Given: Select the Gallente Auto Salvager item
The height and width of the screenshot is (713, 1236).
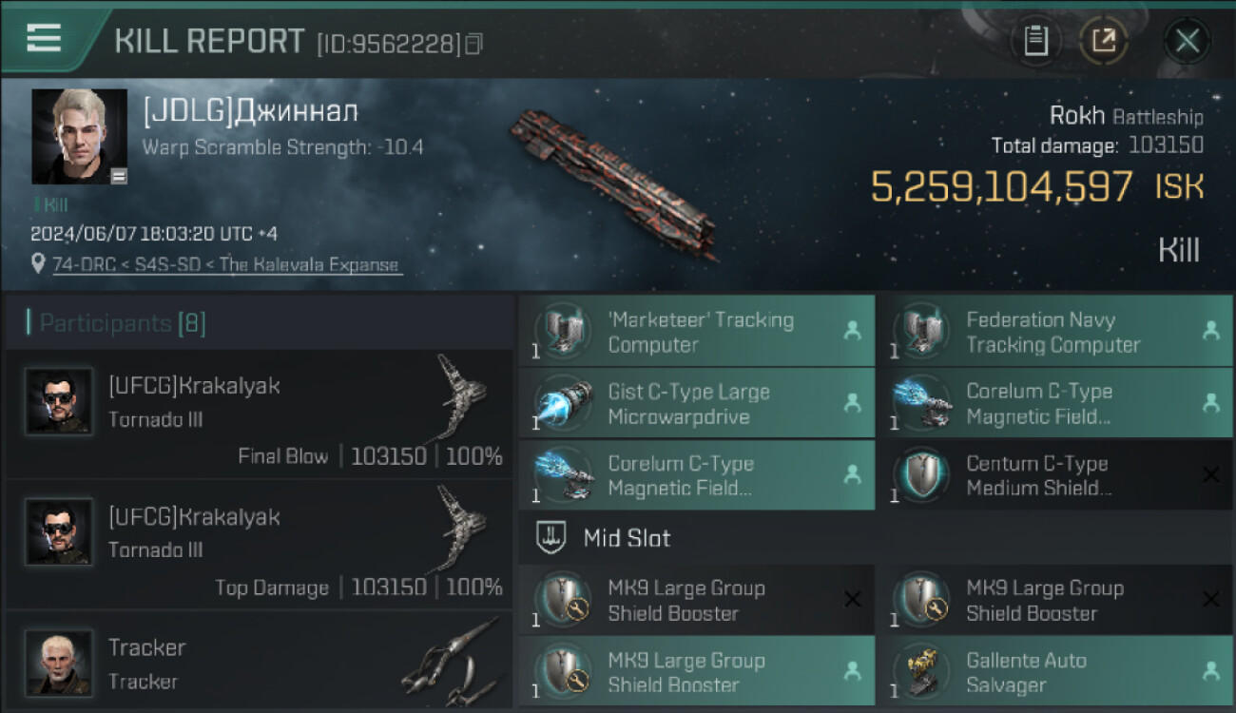Looking at the screenshot, I should [1053, 672].
